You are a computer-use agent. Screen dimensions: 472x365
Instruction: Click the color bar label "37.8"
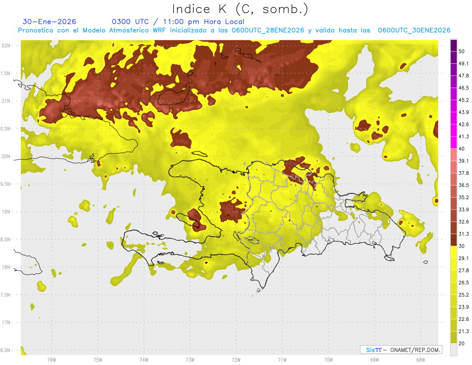point(464,173)
